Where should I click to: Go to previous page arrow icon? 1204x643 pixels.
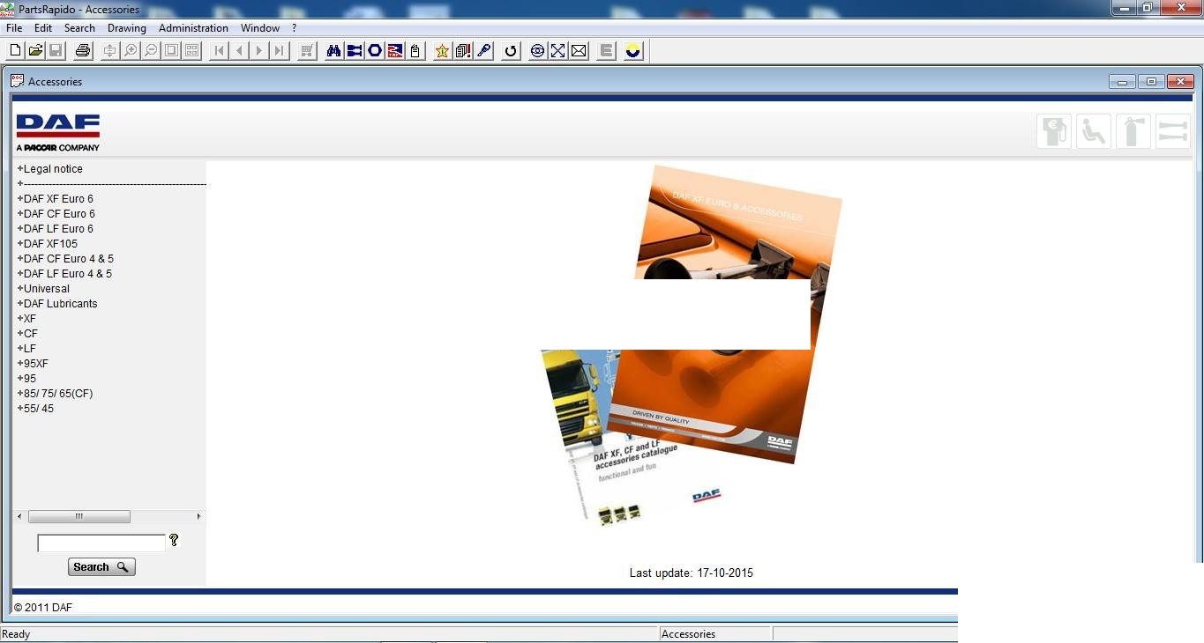coord(239,51)
